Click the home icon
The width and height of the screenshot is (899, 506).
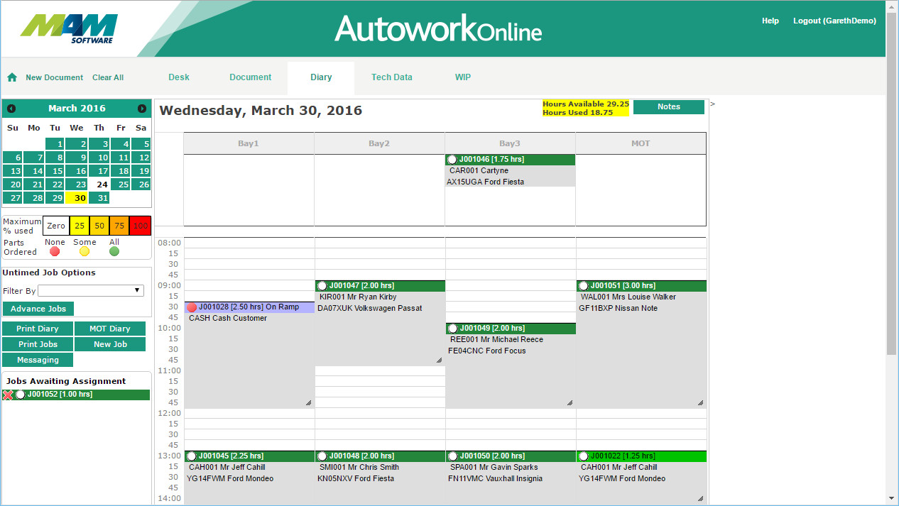12,77
